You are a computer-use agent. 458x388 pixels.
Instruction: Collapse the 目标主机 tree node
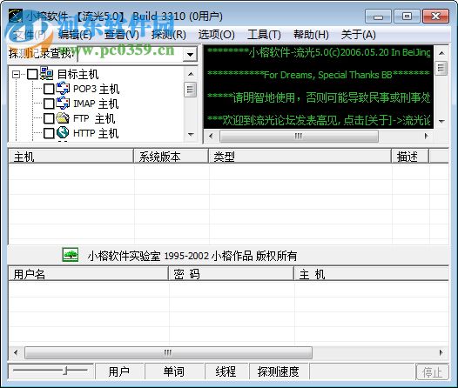16,74
